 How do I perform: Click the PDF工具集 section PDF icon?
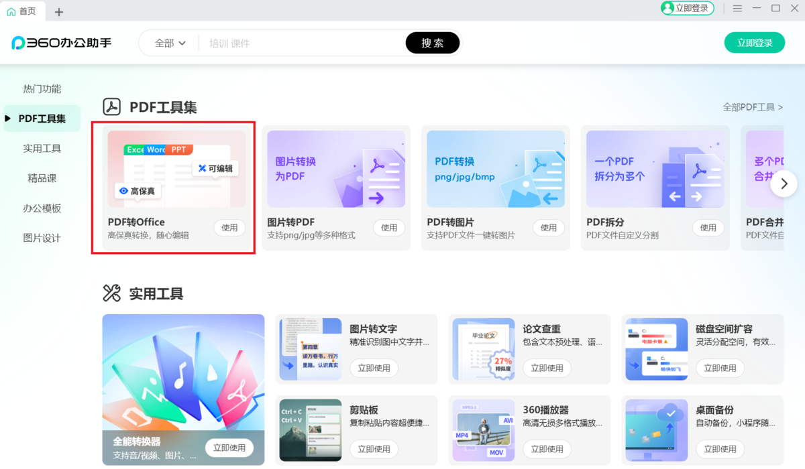[x=113, y=105]
